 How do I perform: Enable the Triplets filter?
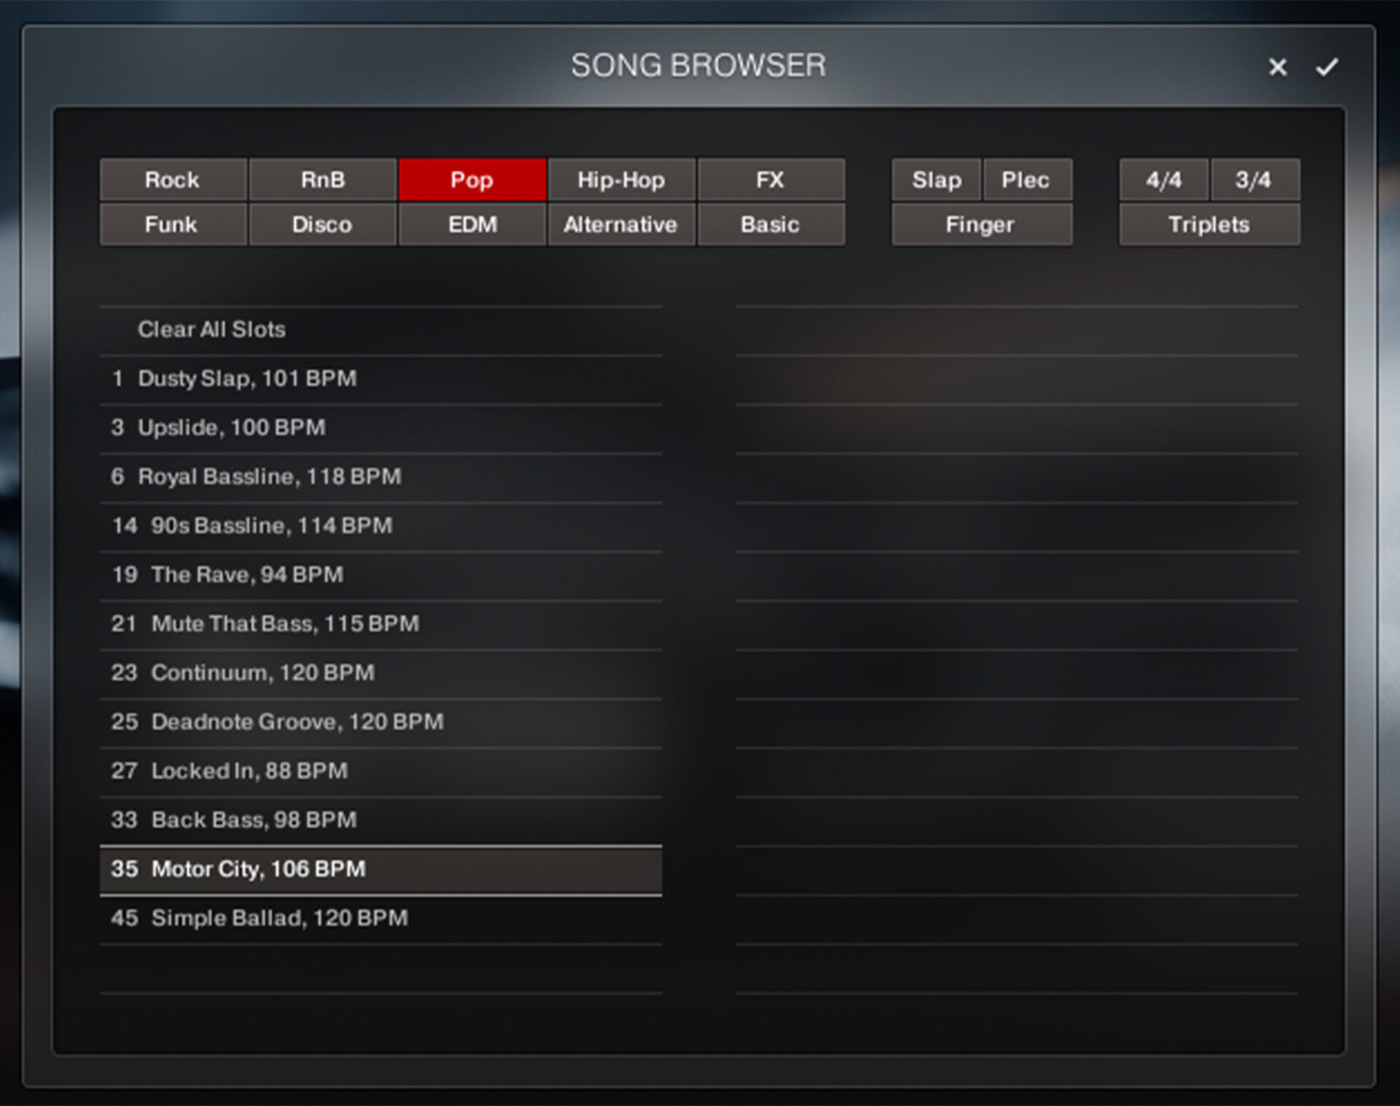click(1209, 225)
